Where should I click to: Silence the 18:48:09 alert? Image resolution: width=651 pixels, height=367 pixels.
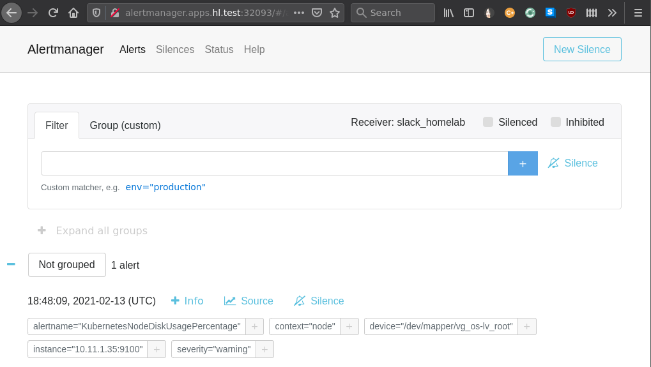(319, 301)
